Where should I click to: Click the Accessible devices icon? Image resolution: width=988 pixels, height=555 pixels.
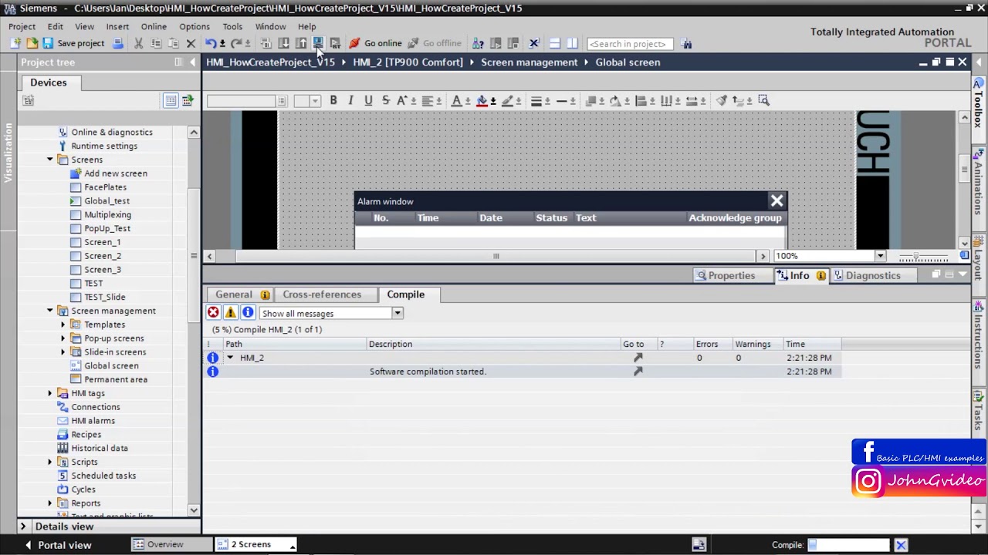(478, 44)
